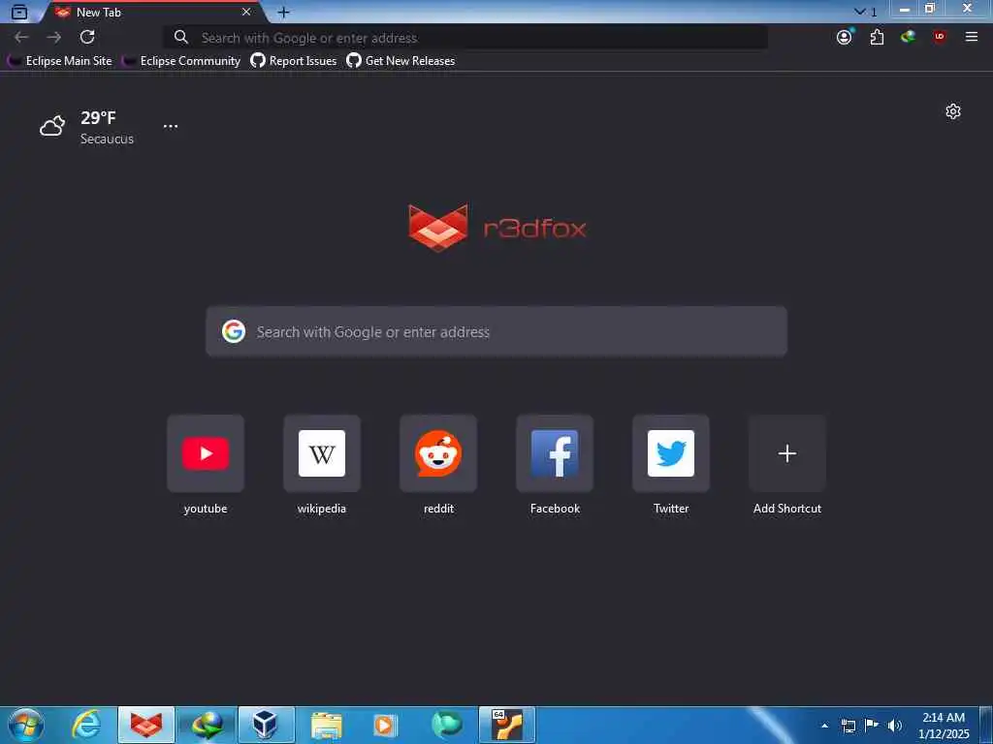Close the New Tab tab
Viewport: 993px width, 744px height.
(246, 12)
